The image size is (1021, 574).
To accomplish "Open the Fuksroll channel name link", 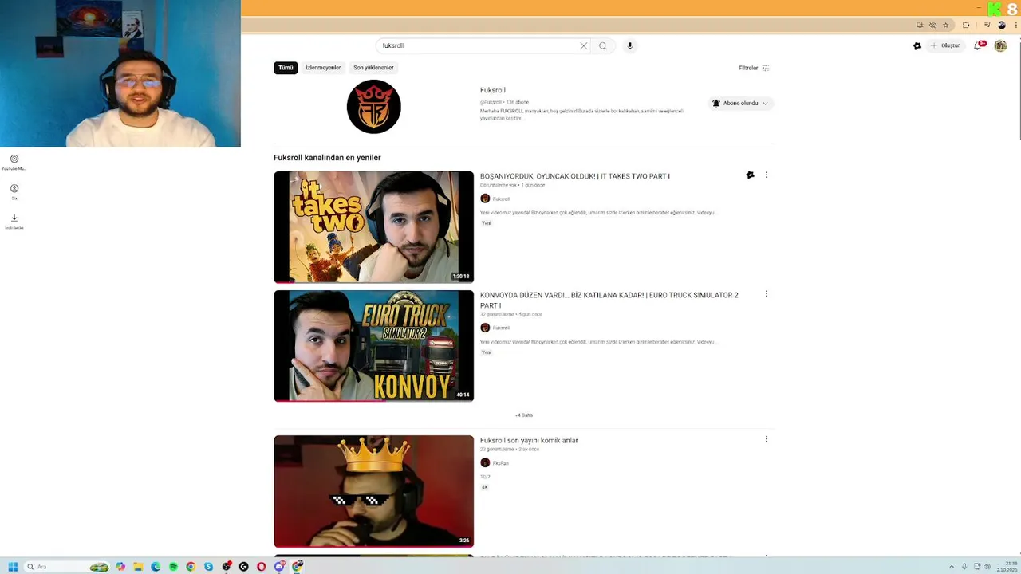I will point(493,90).
